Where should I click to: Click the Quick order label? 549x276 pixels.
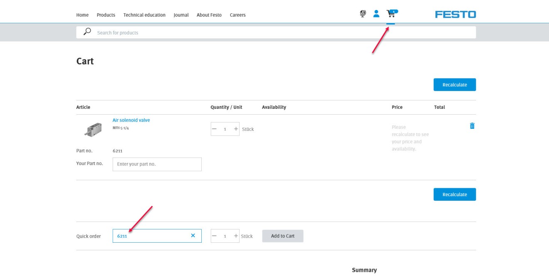click(89, 236)
